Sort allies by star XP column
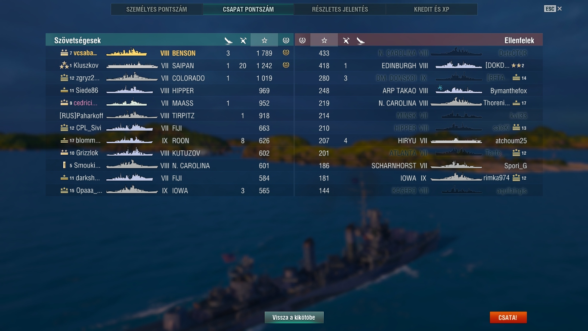The height and width of the screenshot is (331, 588). tap(264, 40)
